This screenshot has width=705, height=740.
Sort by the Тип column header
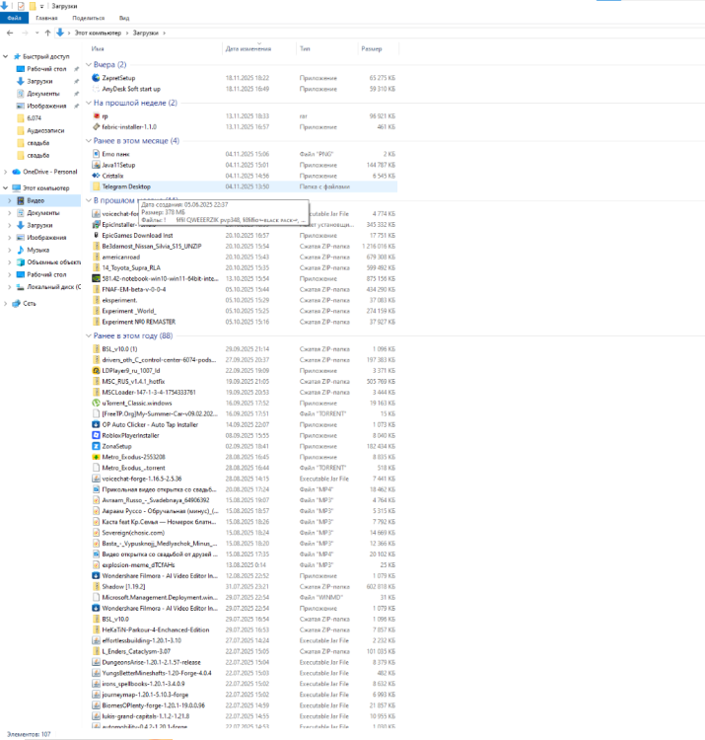click(x=305, y=48)
